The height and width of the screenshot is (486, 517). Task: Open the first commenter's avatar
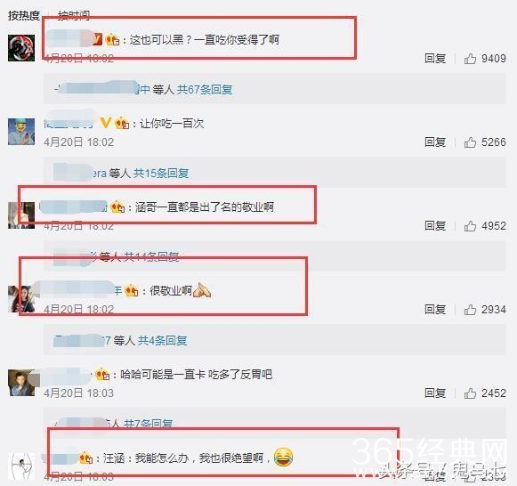21,48
